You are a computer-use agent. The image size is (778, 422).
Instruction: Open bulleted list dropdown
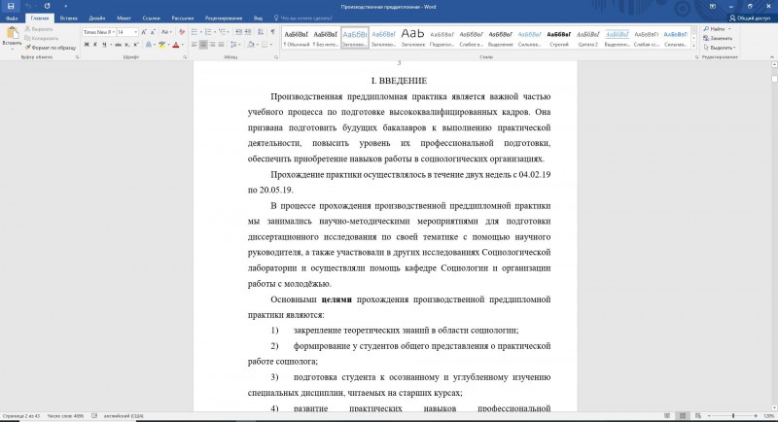201,32
